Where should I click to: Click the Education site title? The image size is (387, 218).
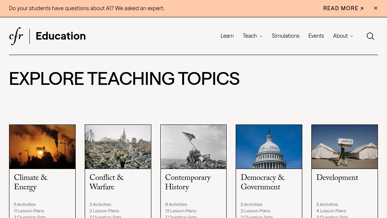coord(61,36)
